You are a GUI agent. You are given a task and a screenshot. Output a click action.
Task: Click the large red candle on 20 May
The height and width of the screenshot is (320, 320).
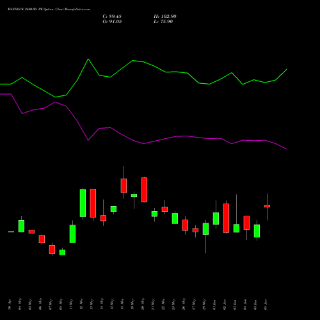144,189
